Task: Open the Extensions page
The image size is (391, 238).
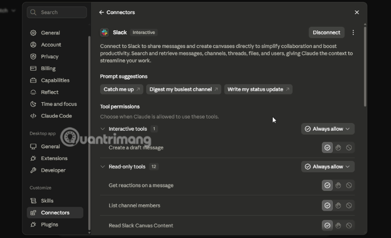Action: [x=54, y=158]
